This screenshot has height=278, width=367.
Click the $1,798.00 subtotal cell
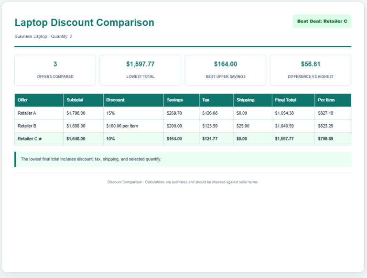(83, 113)
